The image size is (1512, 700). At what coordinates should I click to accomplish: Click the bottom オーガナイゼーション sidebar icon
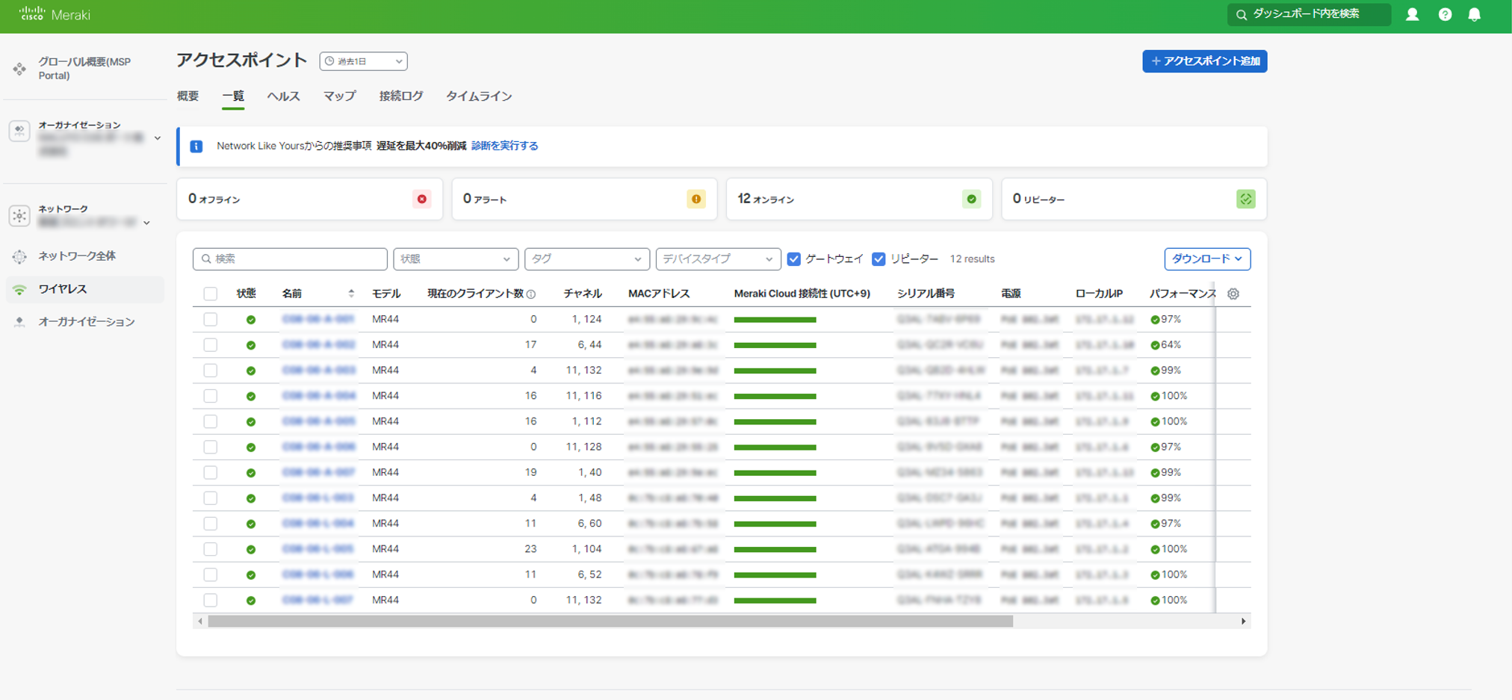pos(19,322)
